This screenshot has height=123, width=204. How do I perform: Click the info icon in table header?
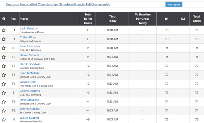pos(4,19)
